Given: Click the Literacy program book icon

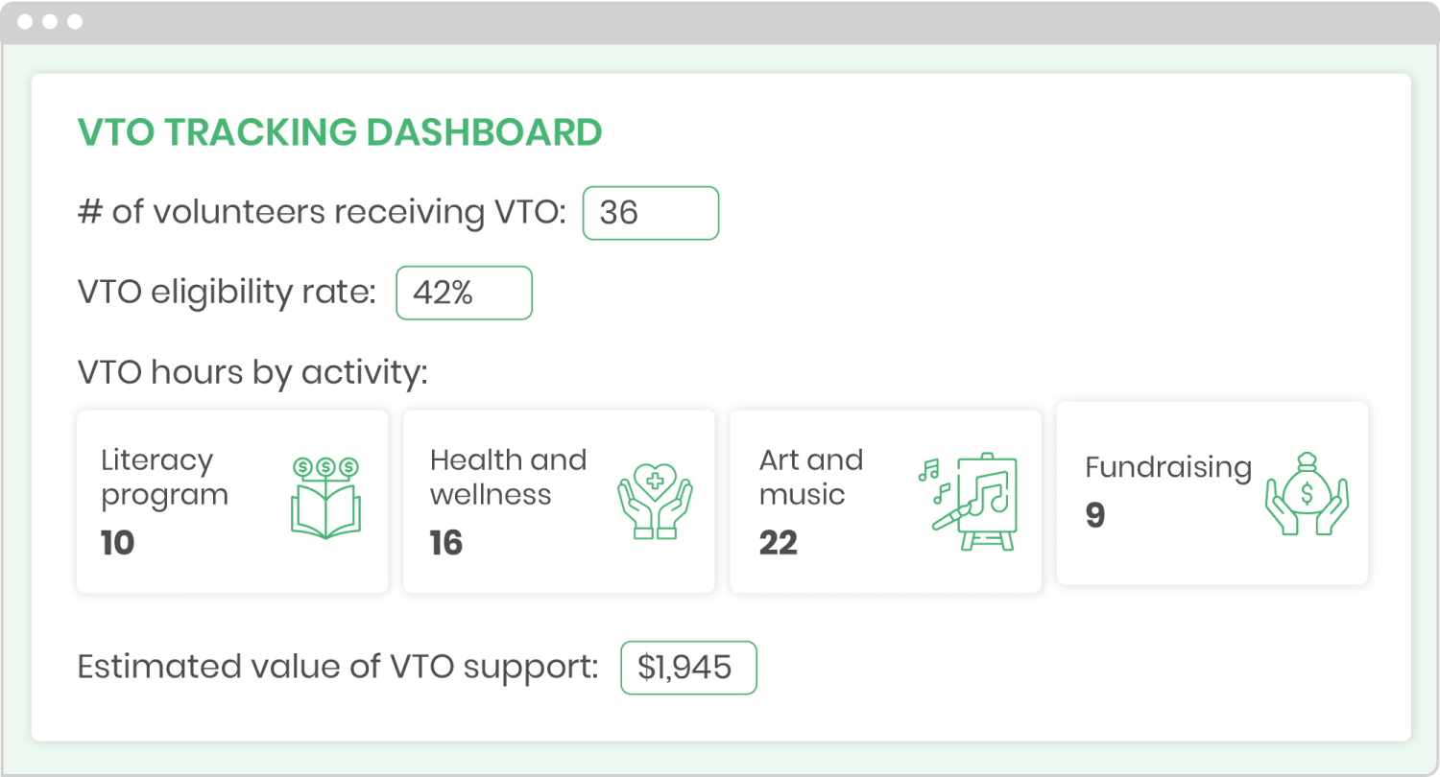Looking at the screenshot, I should pos(326,497).
